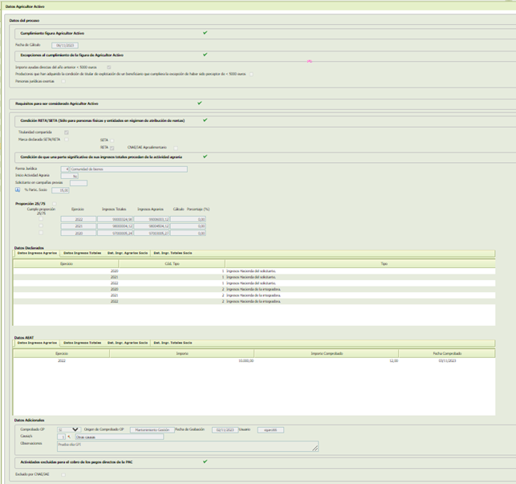
Task: Click the Condición RETA/SETA green checkmark
Action: click(x=205, y=120)
